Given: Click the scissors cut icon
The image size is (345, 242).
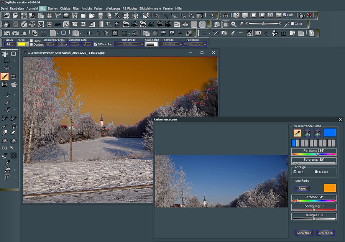Looking at the screenshot, I should tap(43, 33).
